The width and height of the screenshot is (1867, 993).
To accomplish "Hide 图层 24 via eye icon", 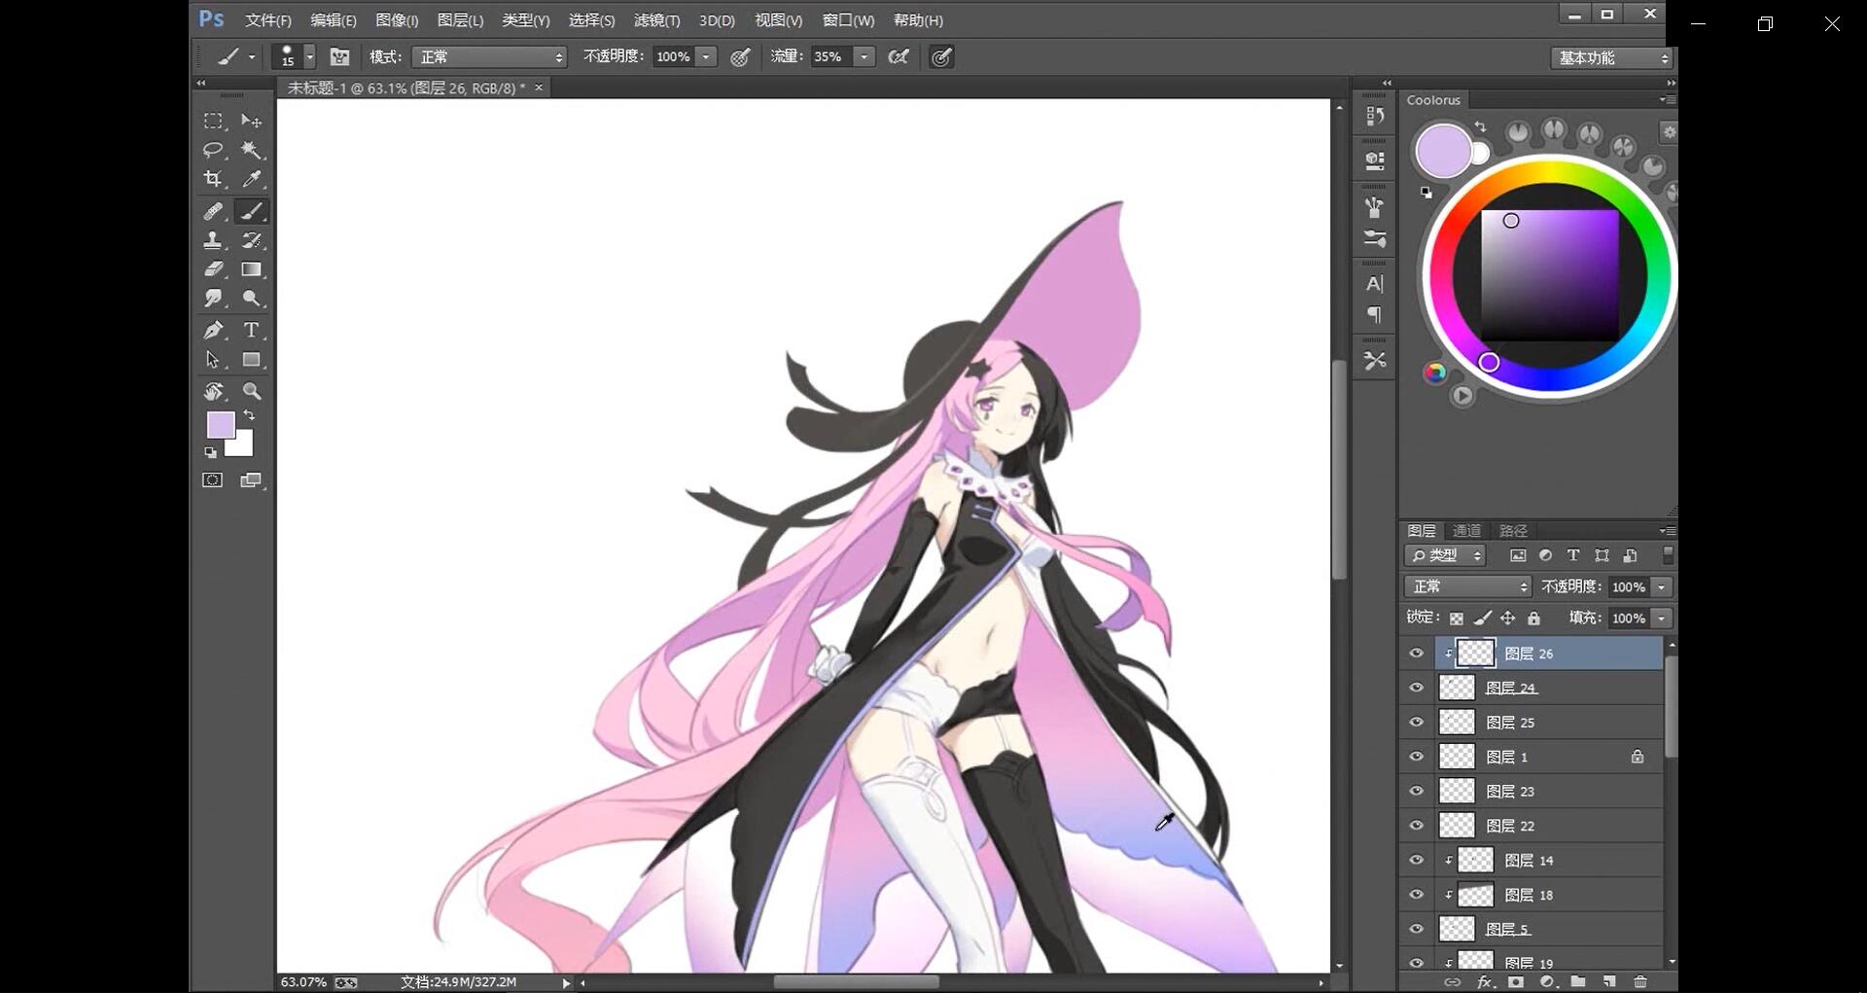I will pos(1417,688).
